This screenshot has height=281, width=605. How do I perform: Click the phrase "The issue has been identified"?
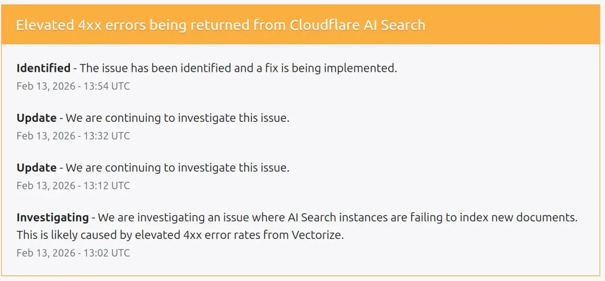(x=156, y=68)
